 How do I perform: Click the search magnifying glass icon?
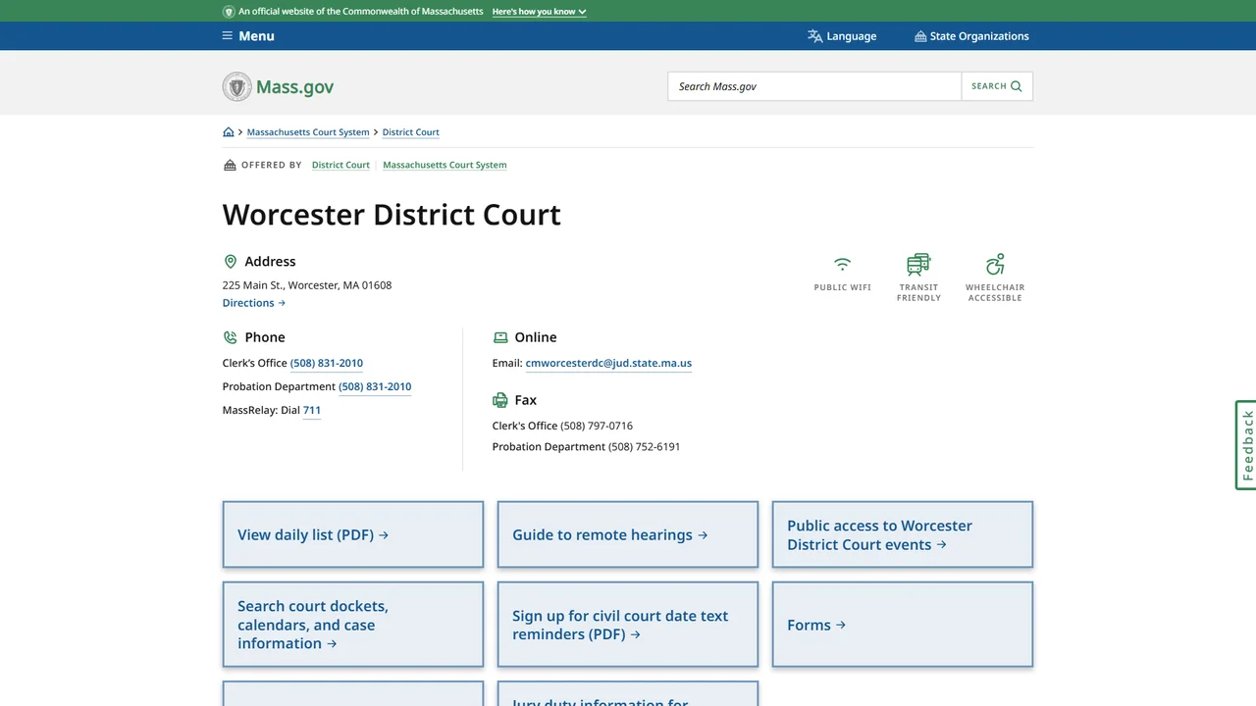point(1017,86)
